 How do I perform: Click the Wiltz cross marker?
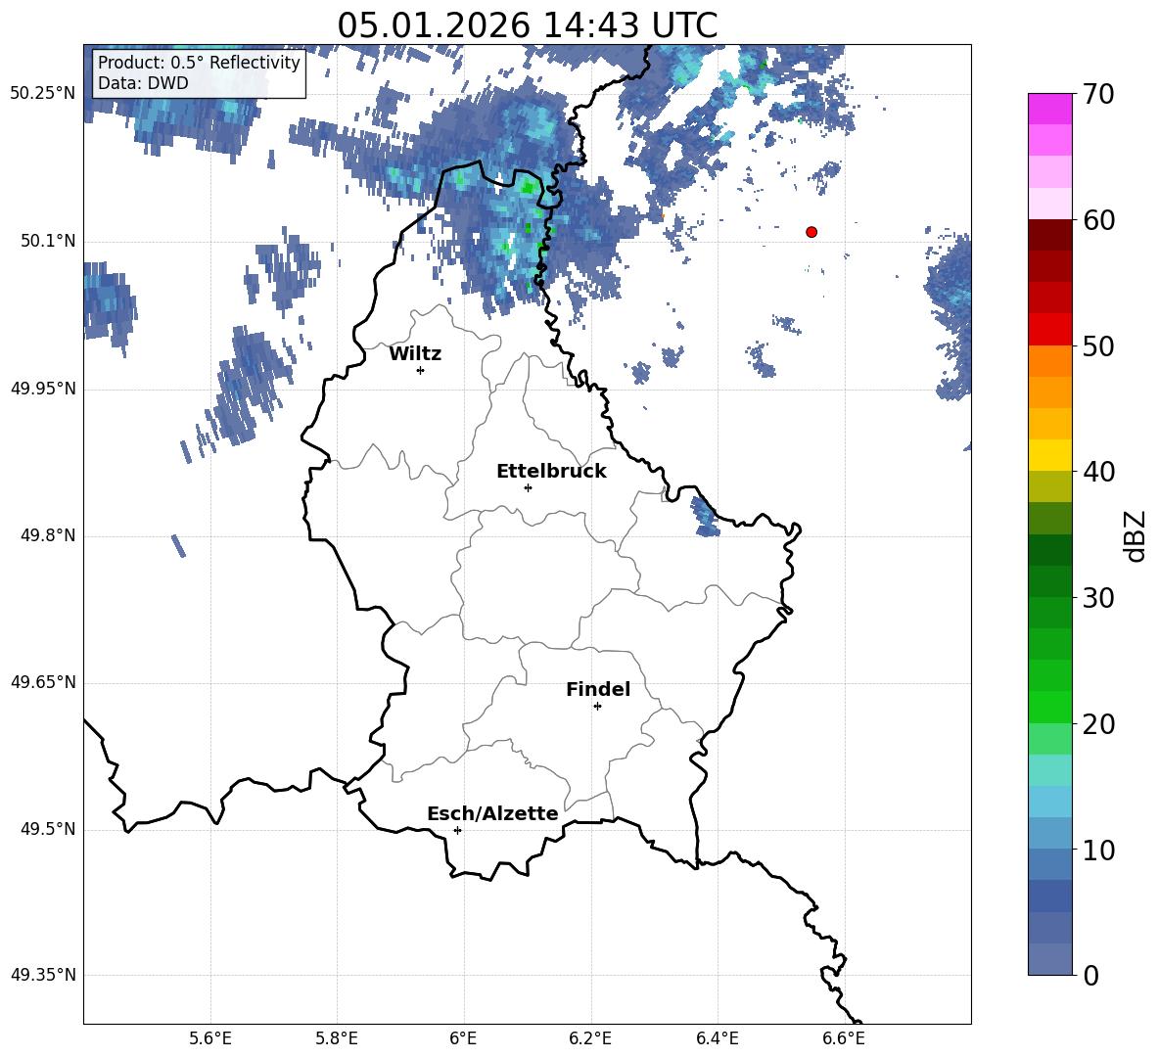(421, 370)
